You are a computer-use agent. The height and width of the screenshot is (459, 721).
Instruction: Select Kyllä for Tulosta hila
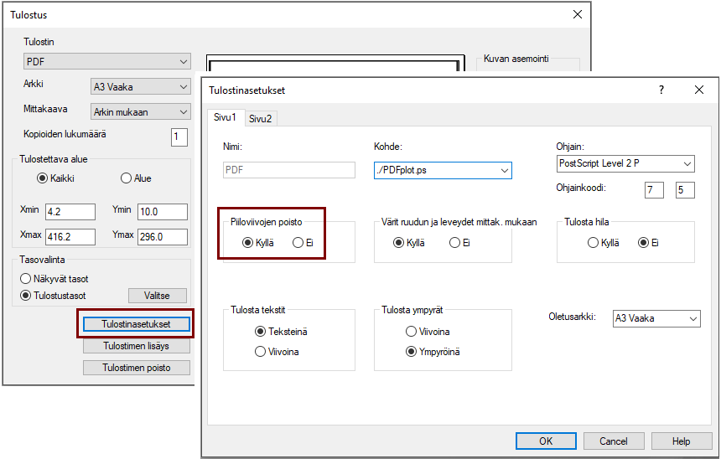[x=594, y=243]
